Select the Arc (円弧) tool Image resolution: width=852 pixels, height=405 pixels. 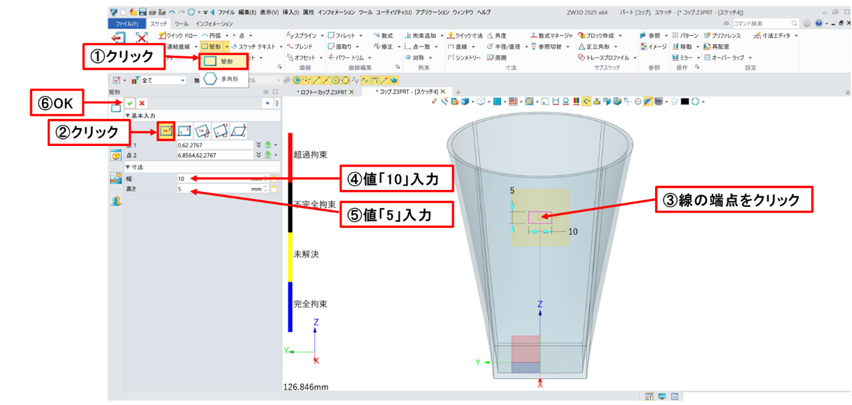coord(212,35)
